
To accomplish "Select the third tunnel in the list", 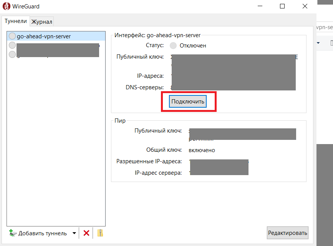I will tap(54, 54).
